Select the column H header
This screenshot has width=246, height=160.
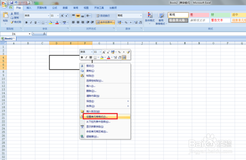[x=113, y=43]
